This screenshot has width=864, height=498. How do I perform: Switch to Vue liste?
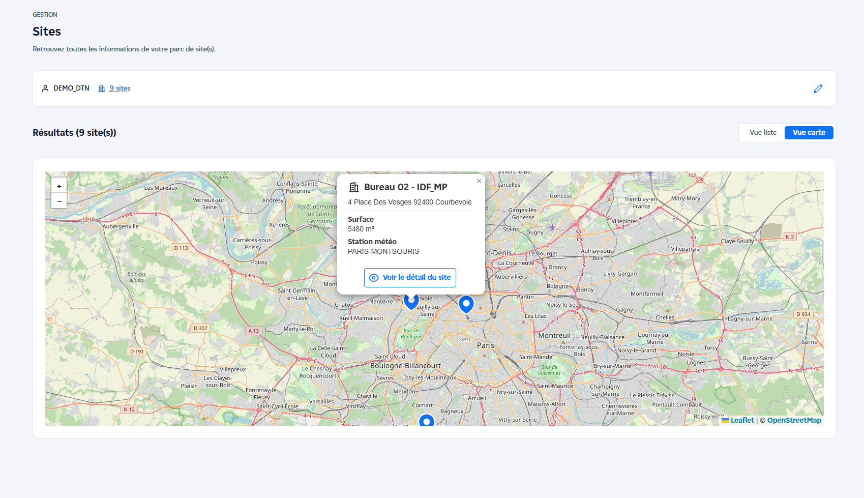[762, 132]
